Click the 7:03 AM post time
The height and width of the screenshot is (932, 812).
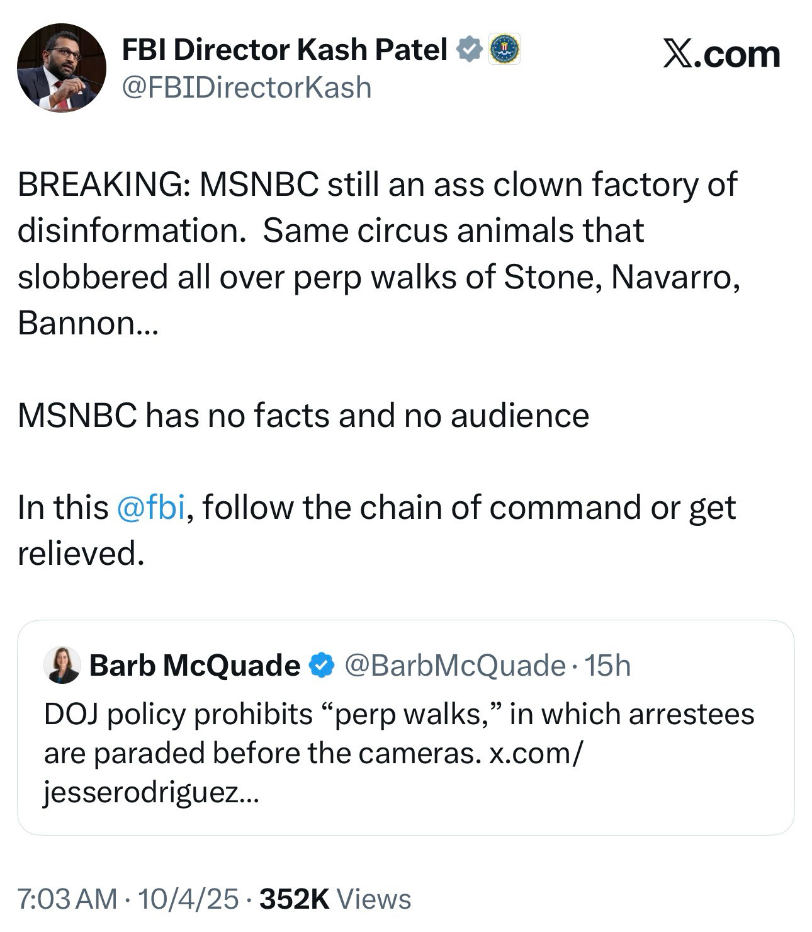[67, 899]
